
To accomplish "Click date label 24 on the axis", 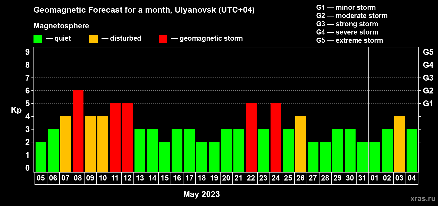I will pyautogui.click(x=276, y=178).
